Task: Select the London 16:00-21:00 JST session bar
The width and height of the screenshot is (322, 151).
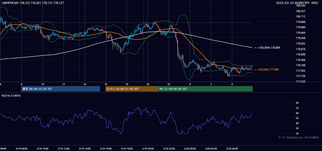Action: [132, 89]
